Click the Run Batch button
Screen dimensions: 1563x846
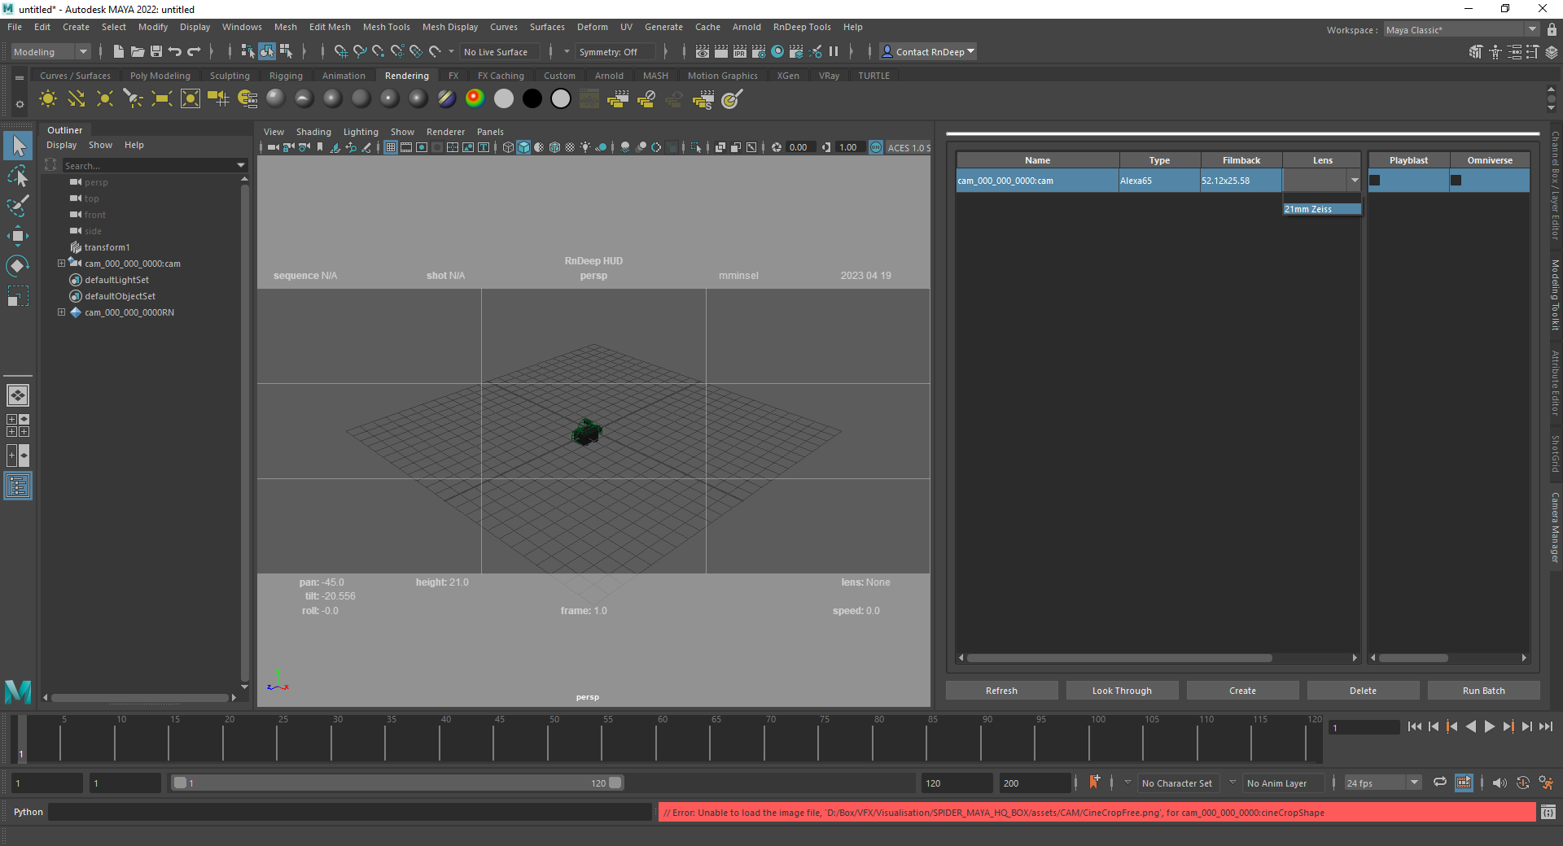(1482, 691)
